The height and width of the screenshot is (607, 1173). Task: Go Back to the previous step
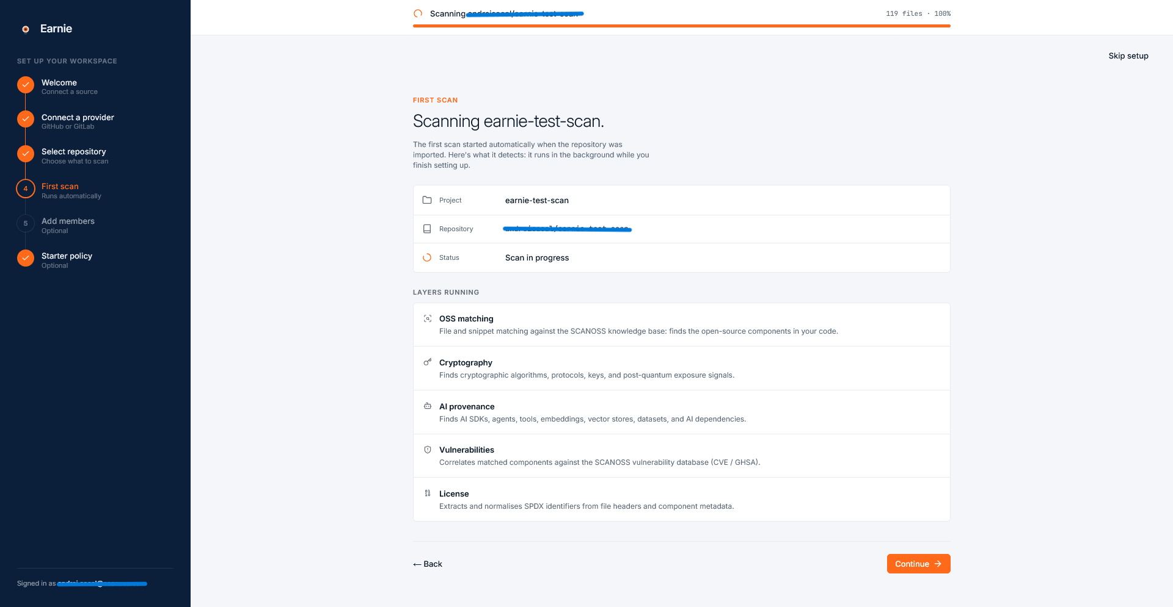pyautogui.click(x=428, y=564)
